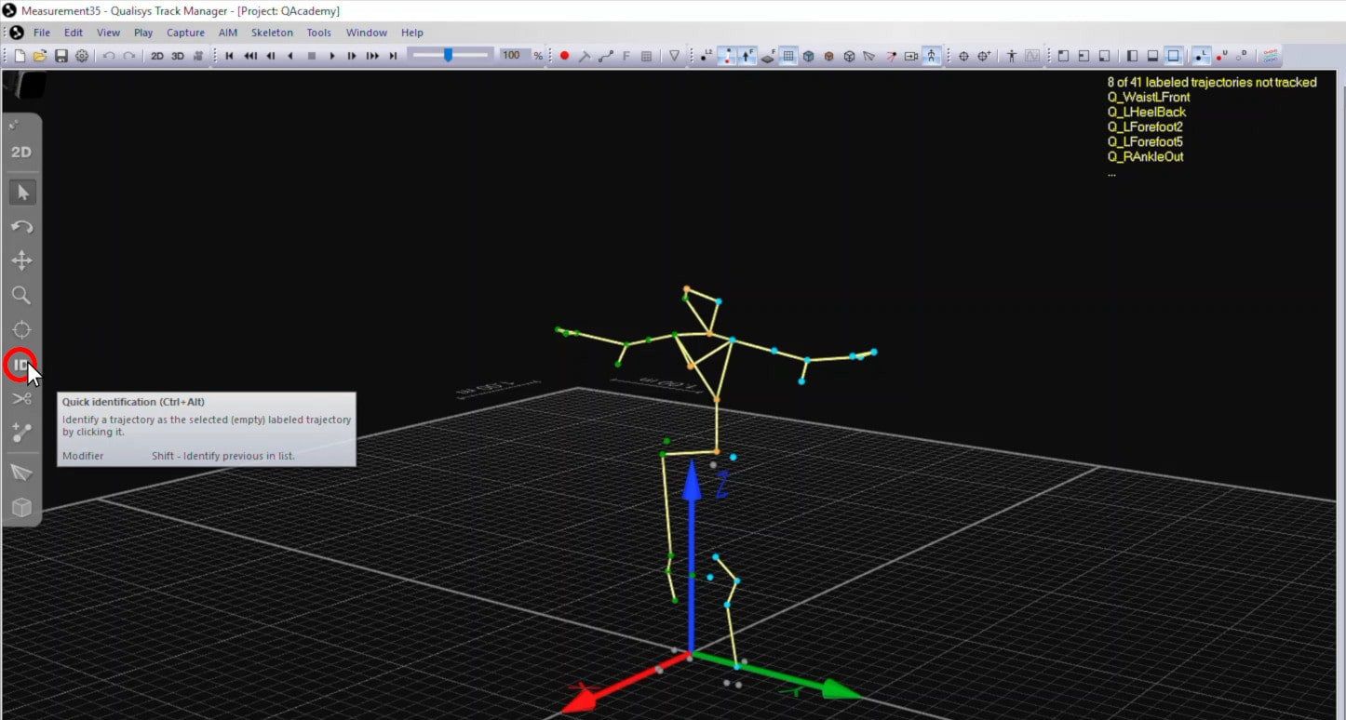Play backwards

(290, 56)
